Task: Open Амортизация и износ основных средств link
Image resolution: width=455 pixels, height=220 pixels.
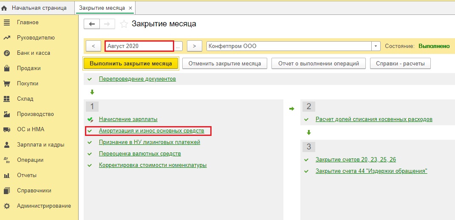Action: tap(152, 131)
